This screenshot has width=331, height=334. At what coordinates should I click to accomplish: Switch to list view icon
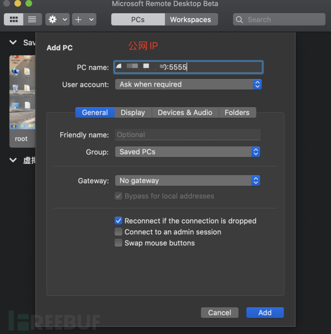[32, 20]
